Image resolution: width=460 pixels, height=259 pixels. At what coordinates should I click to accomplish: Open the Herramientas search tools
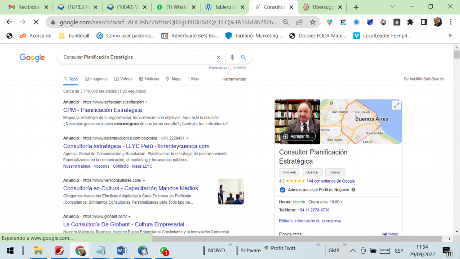[234, 79]
